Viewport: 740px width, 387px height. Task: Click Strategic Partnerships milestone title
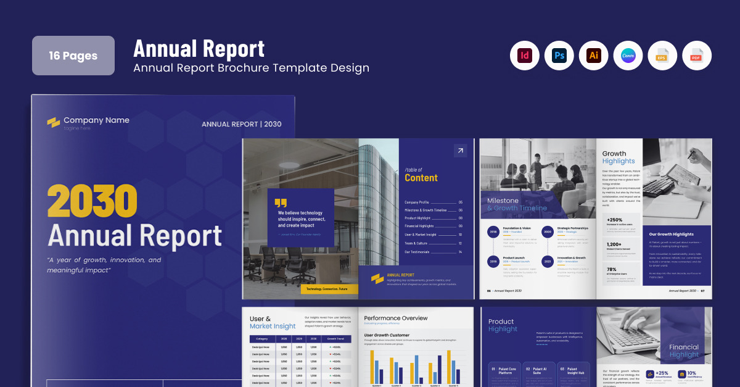tap(572, 228)
